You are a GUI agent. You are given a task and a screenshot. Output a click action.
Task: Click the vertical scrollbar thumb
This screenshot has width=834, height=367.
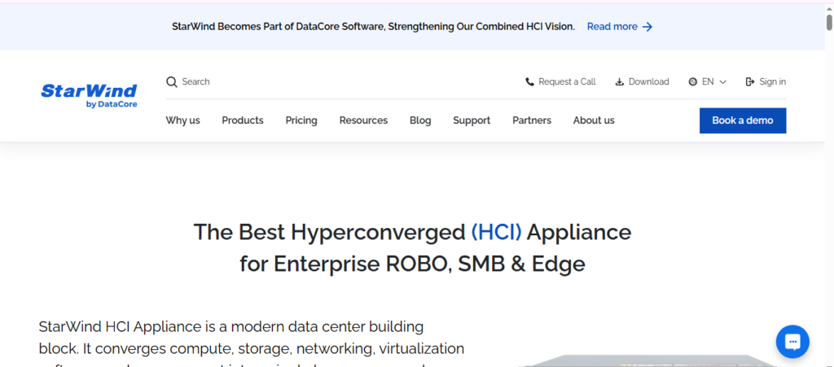point(829,22)
